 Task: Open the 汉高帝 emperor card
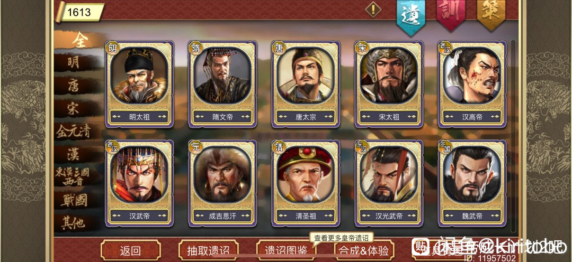click(472, 84)
